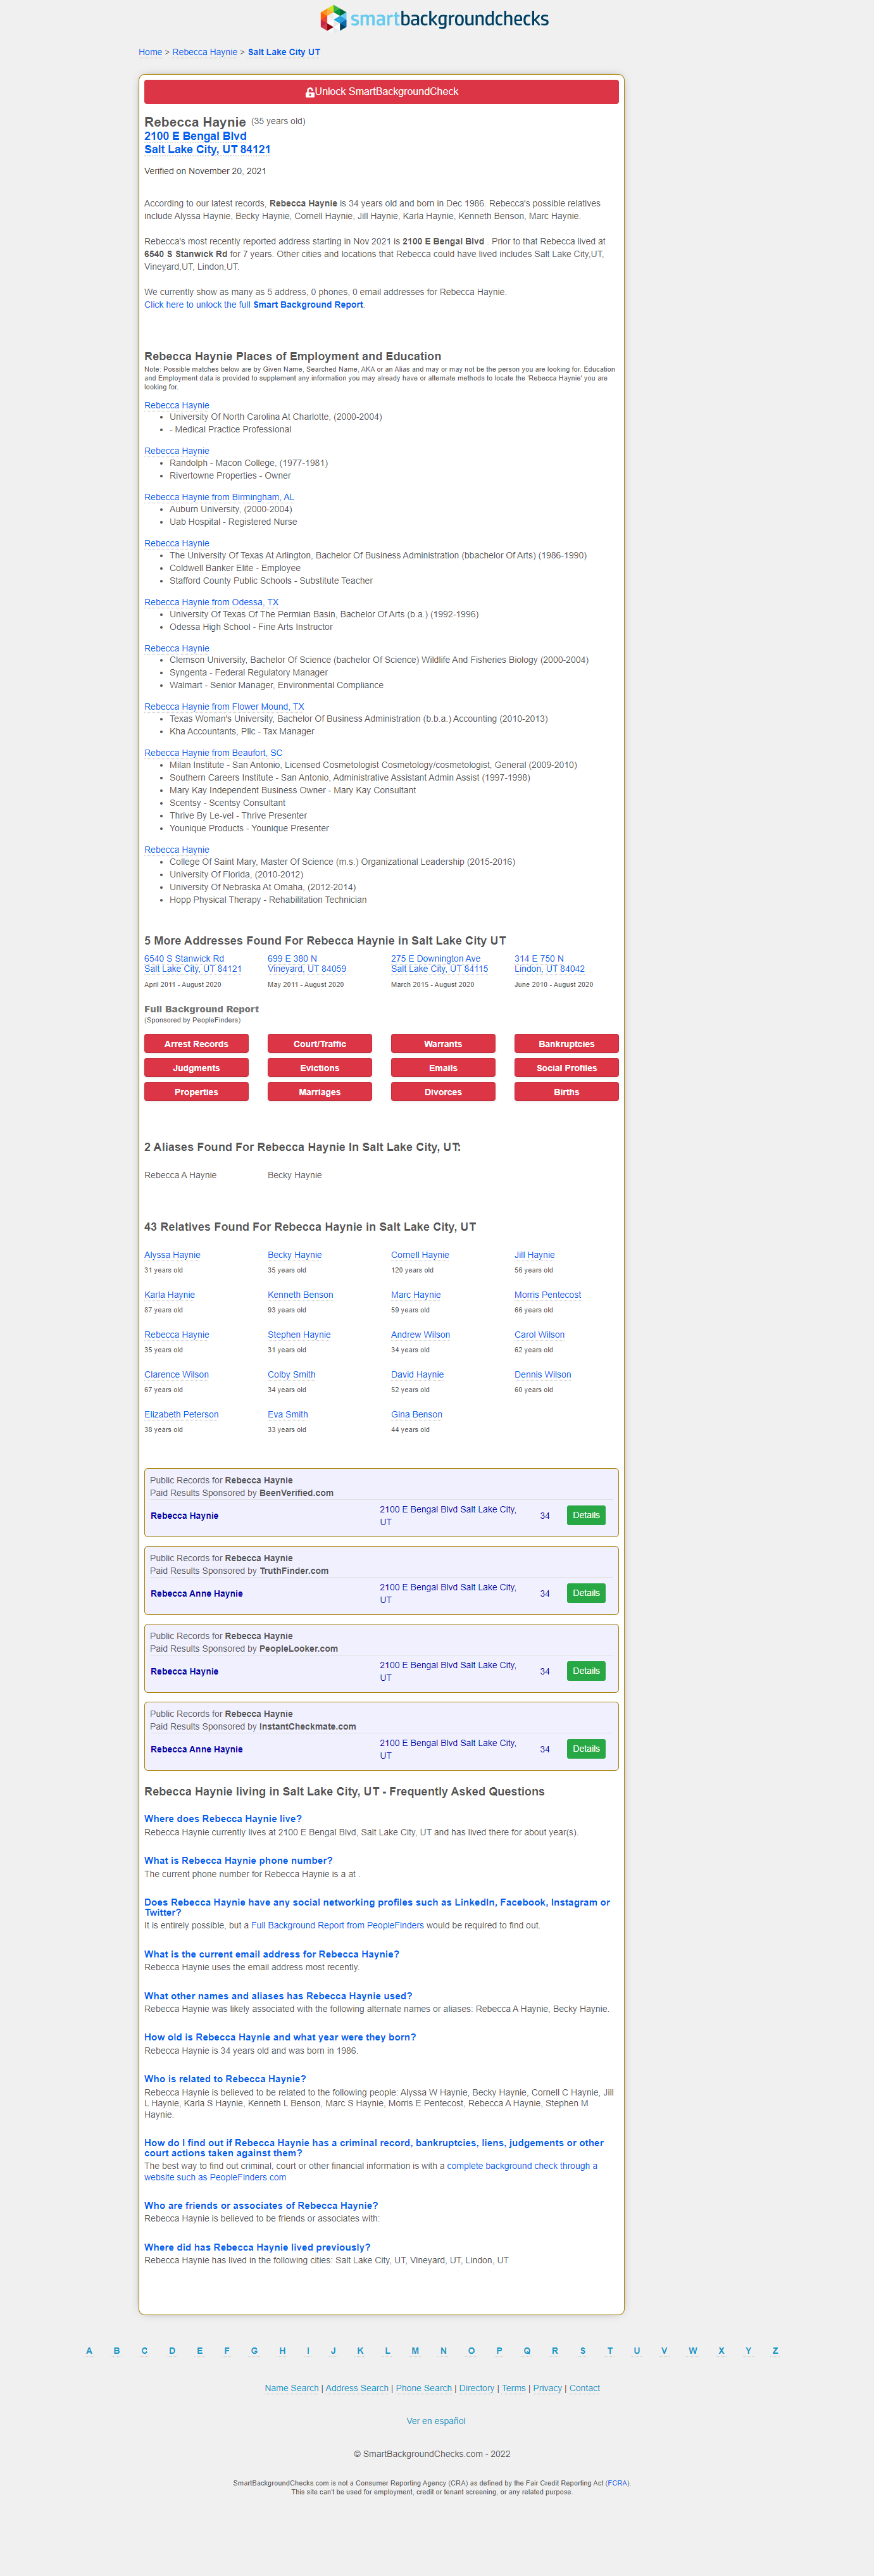
Task: Open Salt Lake City UT breadcrumb
Action: 284,52
